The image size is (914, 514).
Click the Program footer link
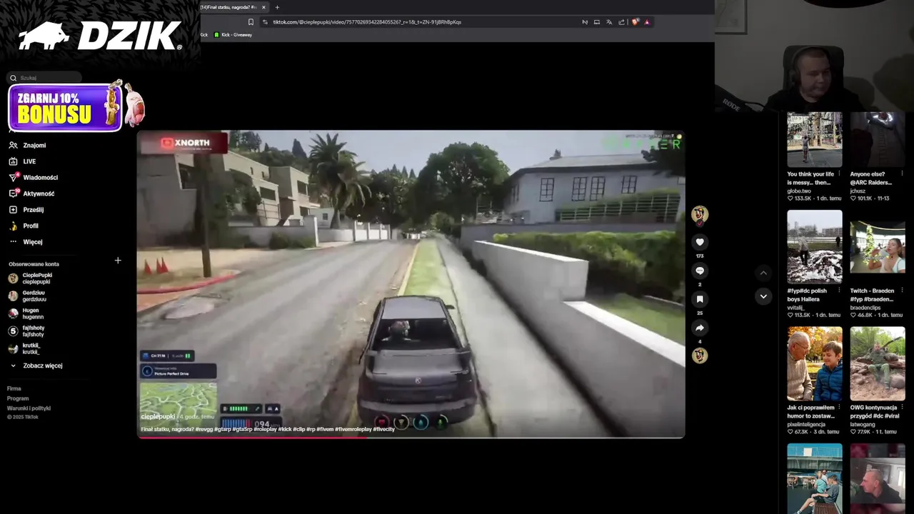[x=18, y=398]
